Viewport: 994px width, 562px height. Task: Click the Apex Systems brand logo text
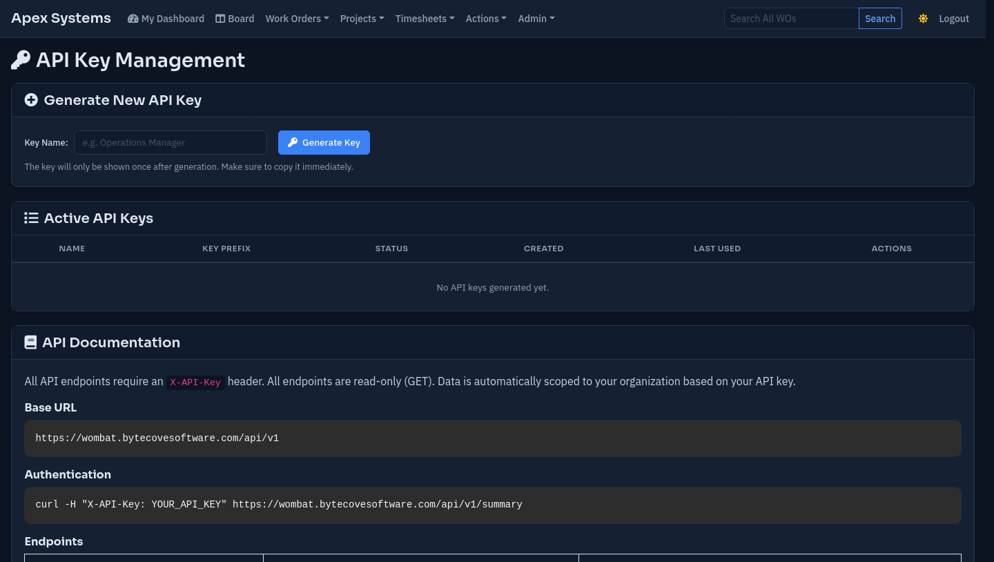coord(61,18)
